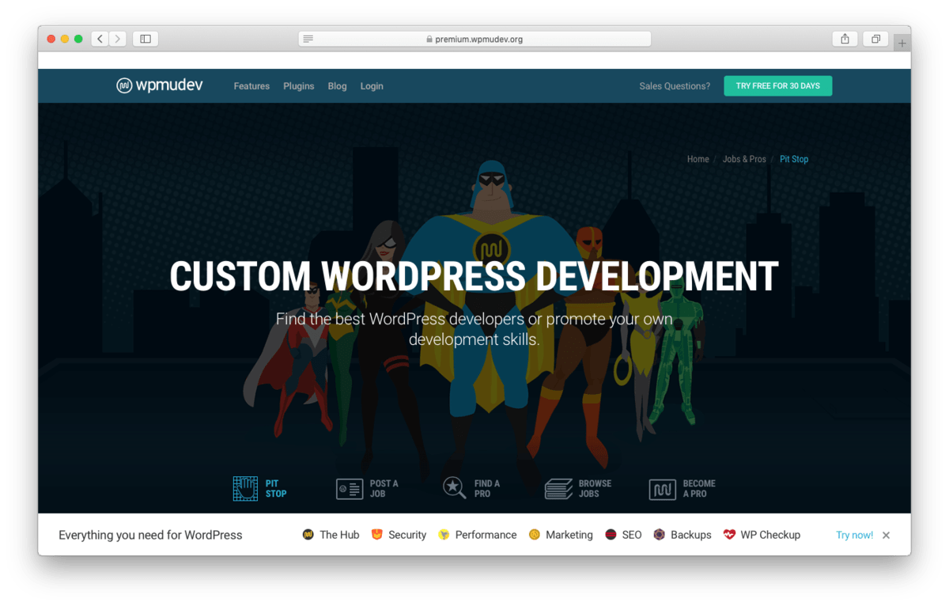949x606 pixels.
Task: Open the Home breadcrumb link
Action: [x=698, y=159]
